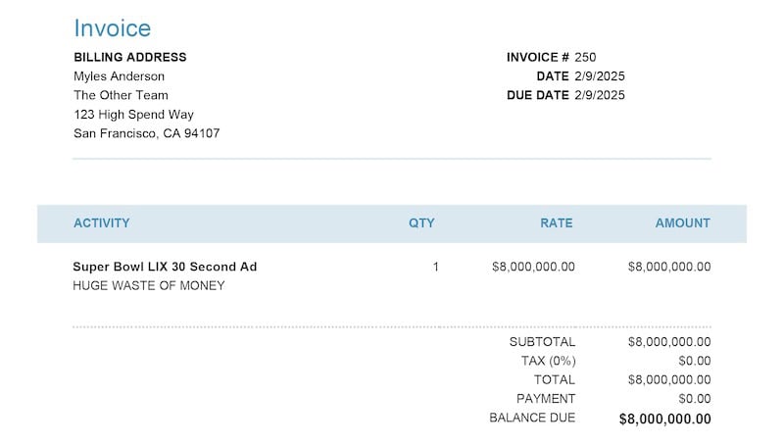784x446 pixels.
Task: Select the AMOUNT column header
Action: [682, 223]
